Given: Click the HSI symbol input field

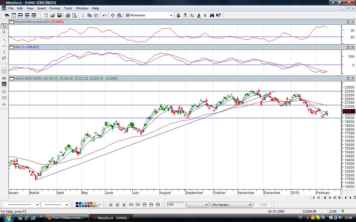Looking at the screenshot, I should pos(176,205).
